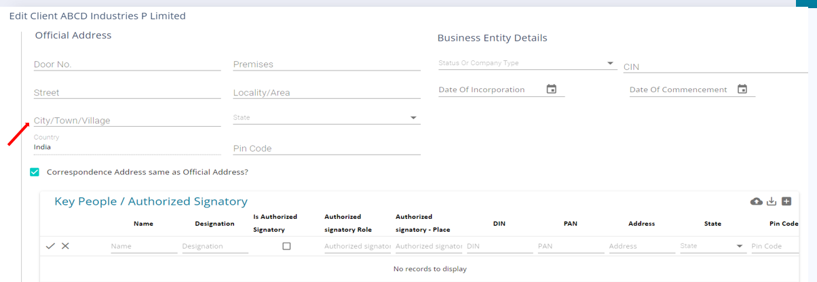Expand the State dropdown in signatory row
This screenshot has height=282, width=817.
point(740,247)
